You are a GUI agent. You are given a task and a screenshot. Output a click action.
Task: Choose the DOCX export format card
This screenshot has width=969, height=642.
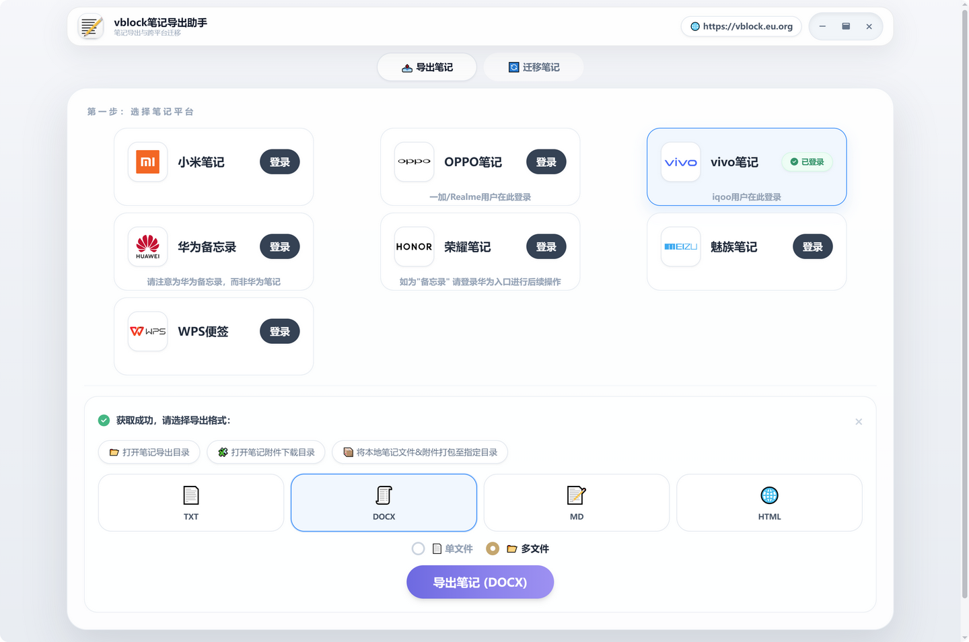384,503
